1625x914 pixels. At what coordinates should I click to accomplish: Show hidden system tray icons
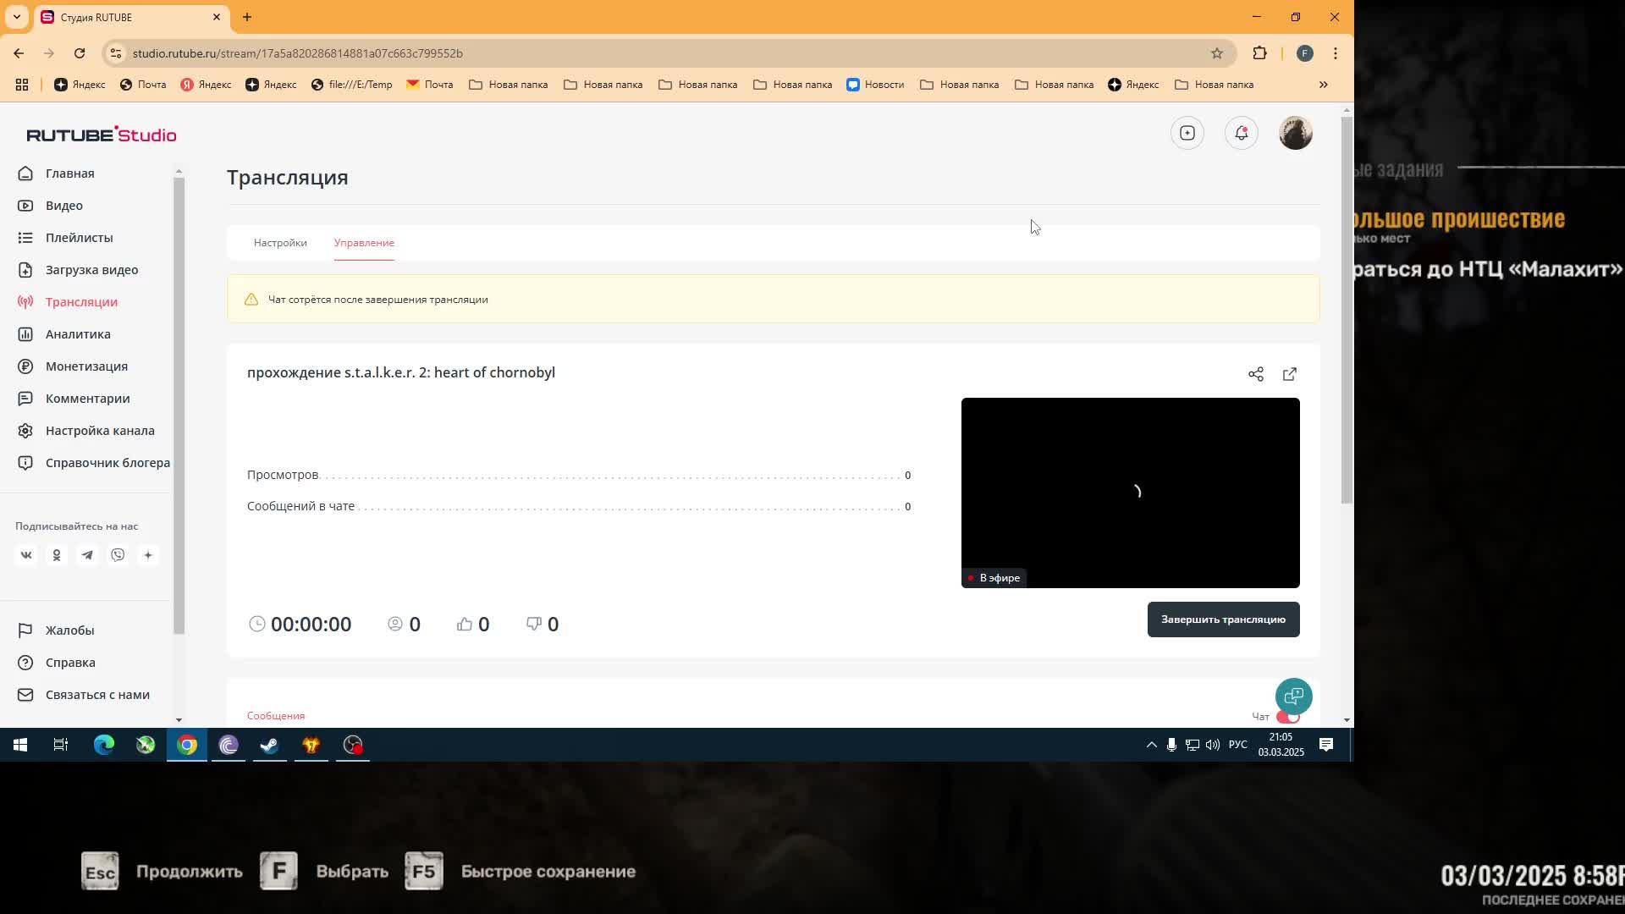1151,745
